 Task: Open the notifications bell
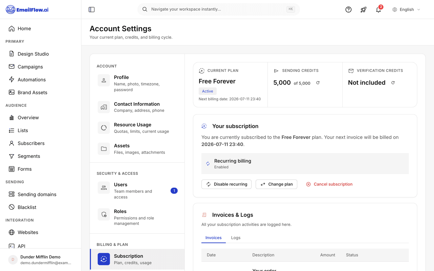tap(378, 9)
